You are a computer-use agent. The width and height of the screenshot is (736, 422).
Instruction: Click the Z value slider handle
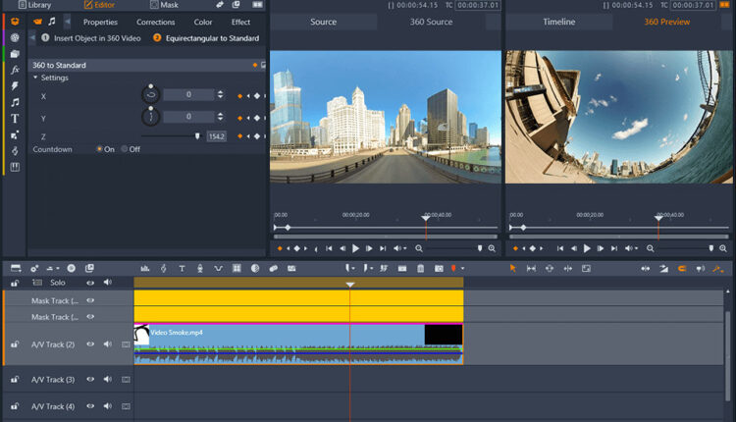[197, 135]
